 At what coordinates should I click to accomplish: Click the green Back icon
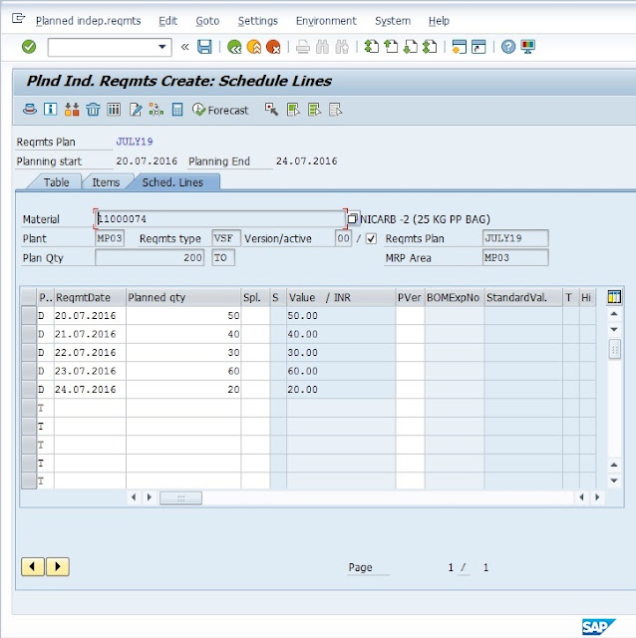pos(234,47)
